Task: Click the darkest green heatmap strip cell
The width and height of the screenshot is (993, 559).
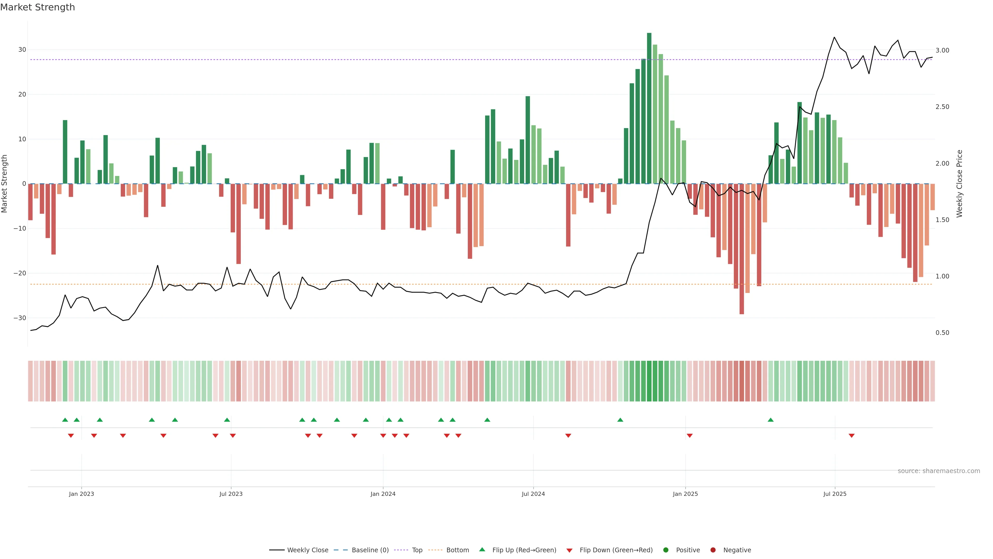Action: point(649,381)
